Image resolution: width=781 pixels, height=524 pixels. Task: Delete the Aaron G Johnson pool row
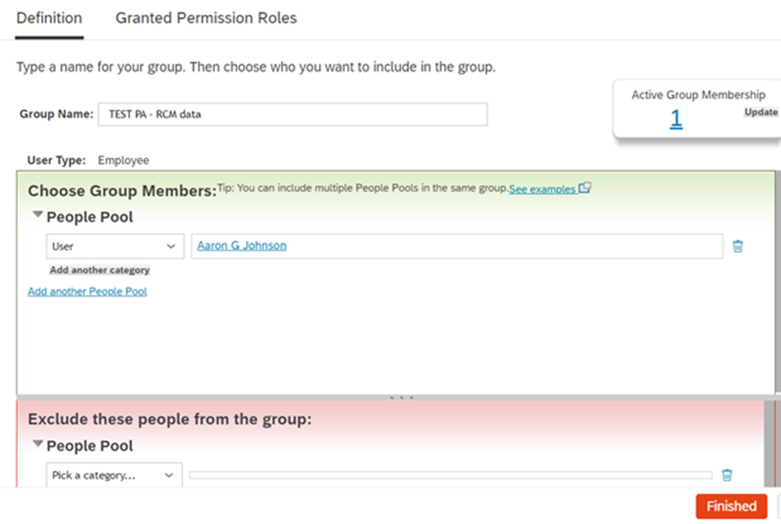pyautogui.click(x=737, y=246)
